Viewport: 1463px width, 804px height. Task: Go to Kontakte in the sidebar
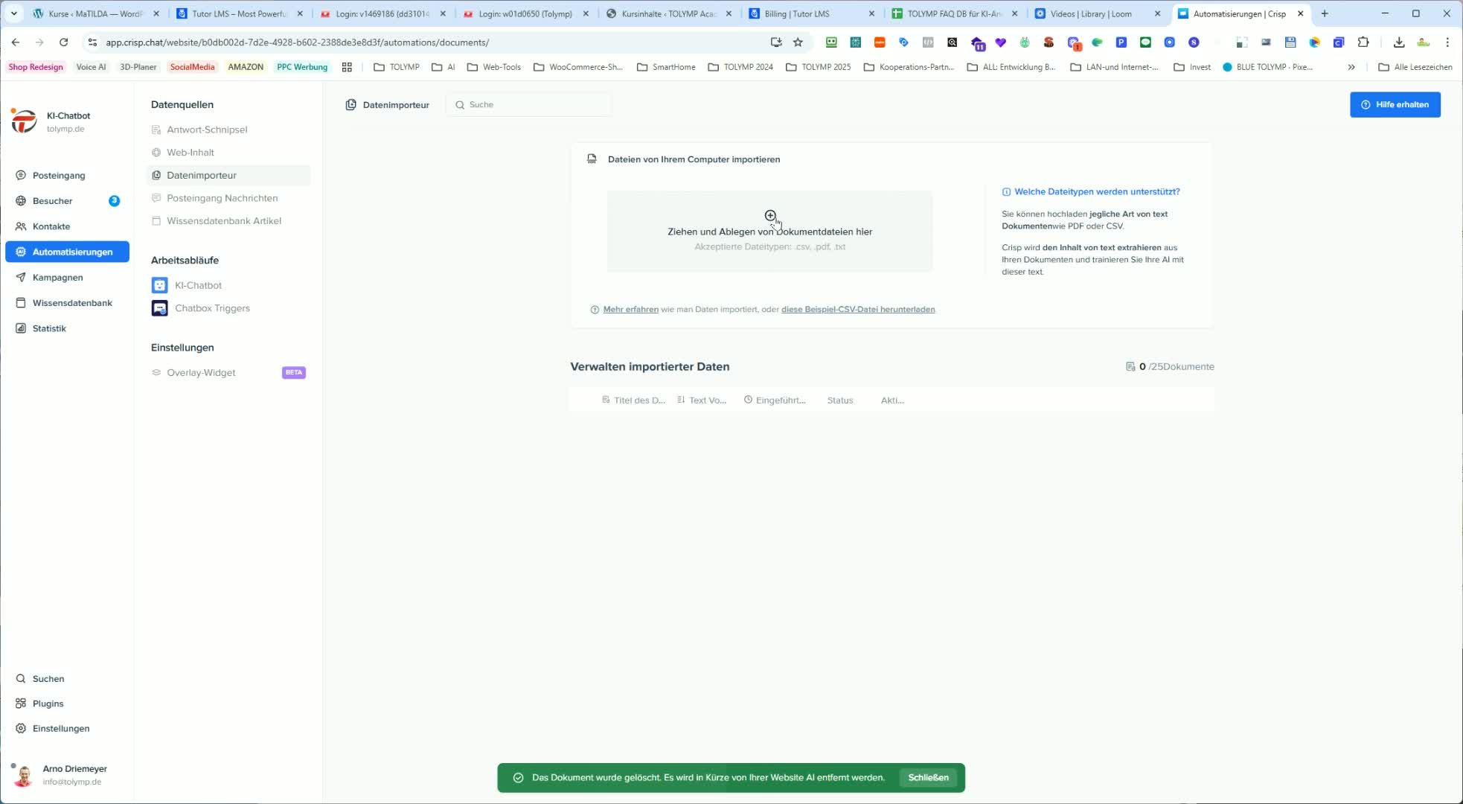click(51, 226)
